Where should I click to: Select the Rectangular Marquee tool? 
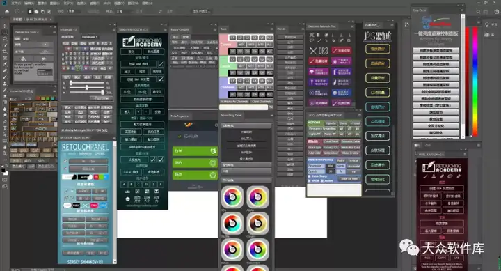click(x=4, y=33)
